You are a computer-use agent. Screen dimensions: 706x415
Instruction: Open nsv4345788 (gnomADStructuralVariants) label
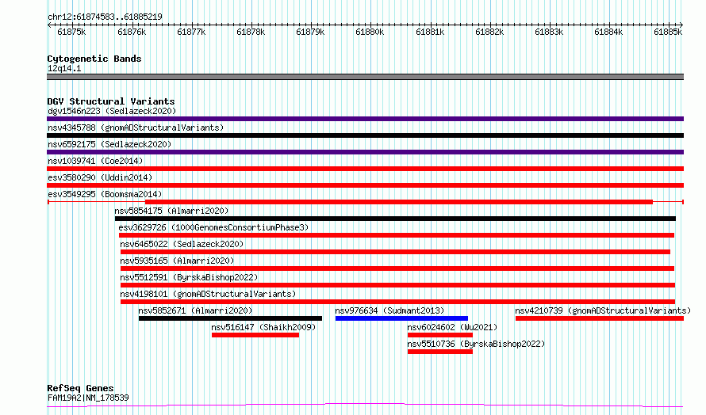pyautogui.click(x=136, y=128)
